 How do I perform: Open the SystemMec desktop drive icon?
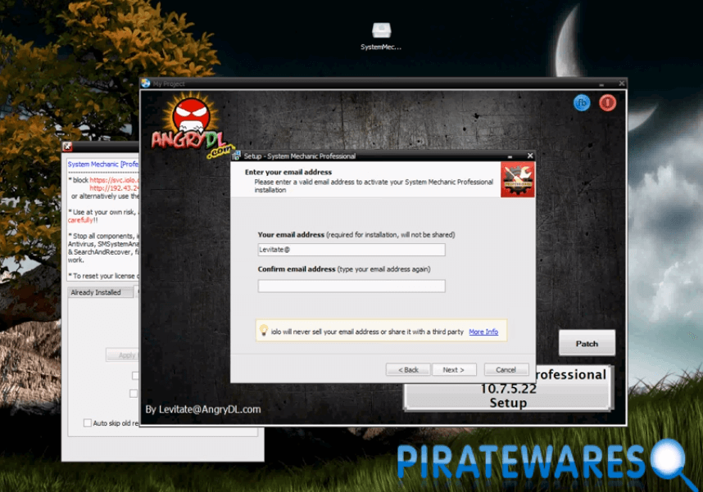(x=381, y=32)
